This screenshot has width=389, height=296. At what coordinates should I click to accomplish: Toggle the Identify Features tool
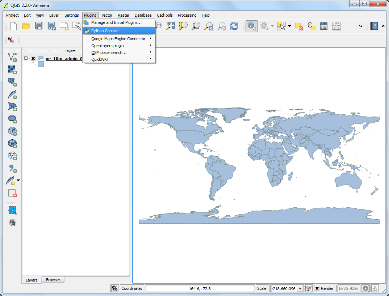point(252,26)
